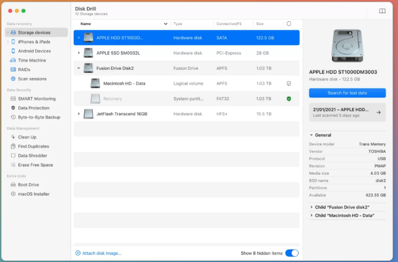Image resolution: width=398 pixels, height=262 pixels.
Task: Toggle the Show 8 hidden items switch
Action: tap(292, 253)
